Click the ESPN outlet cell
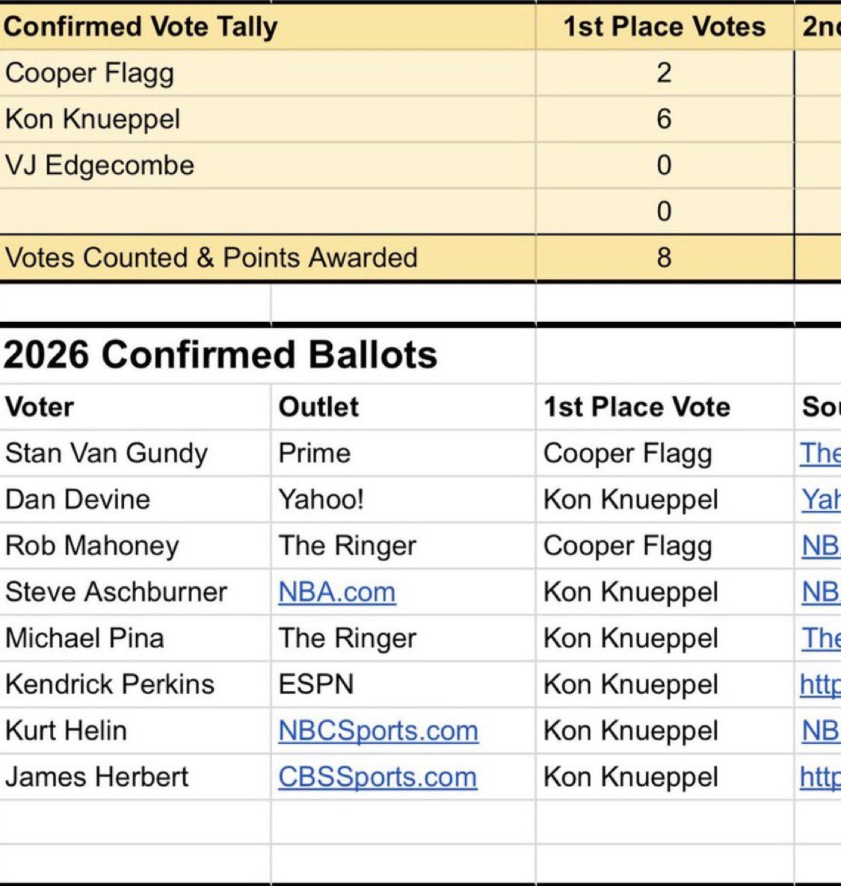Image resolution: width=841 pixels, height=886 pixels. point(315,684)
